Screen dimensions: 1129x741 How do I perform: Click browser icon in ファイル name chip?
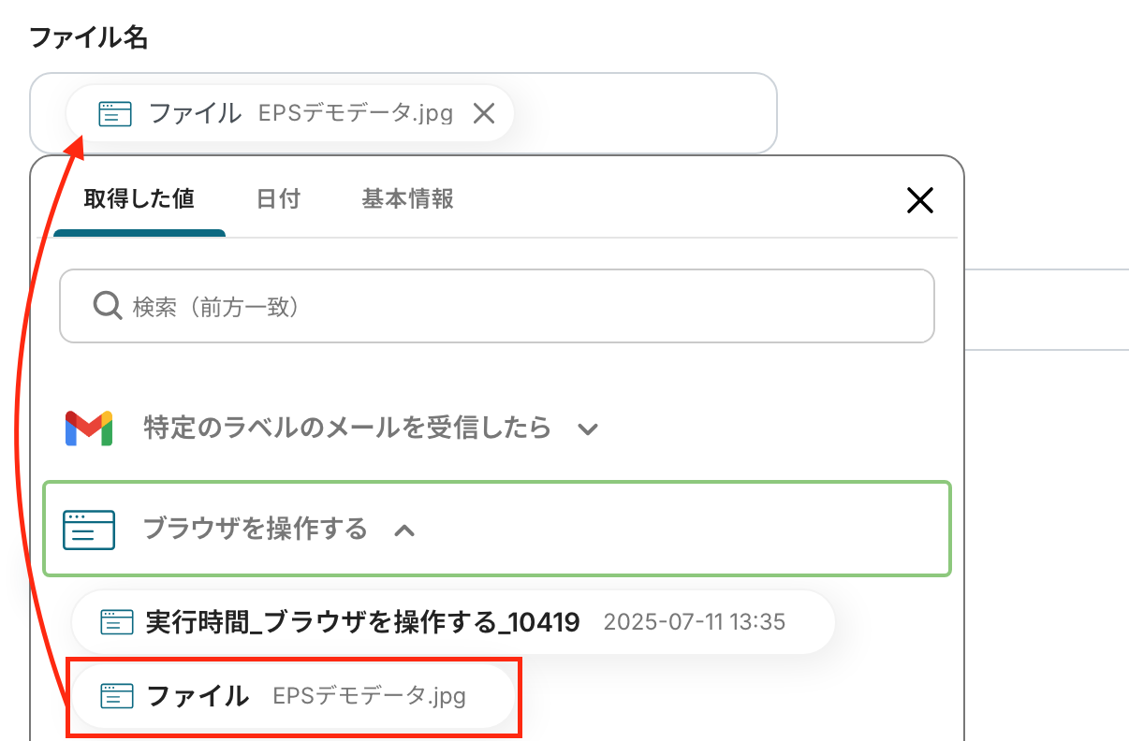[113, 114]
